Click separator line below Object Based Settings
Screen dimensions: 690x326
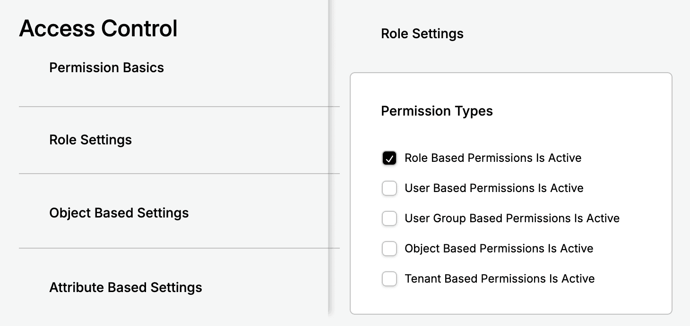(179, 248)
